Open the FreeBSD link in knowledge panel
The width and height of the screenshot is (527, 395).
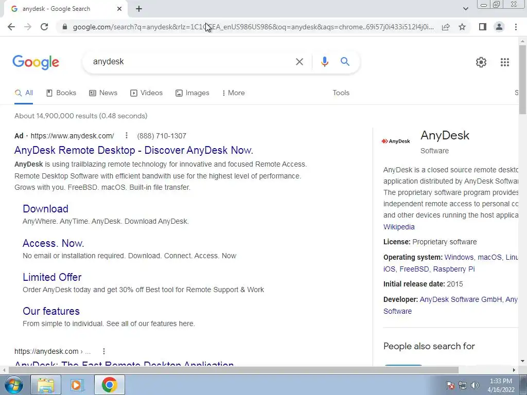point(414,270)
